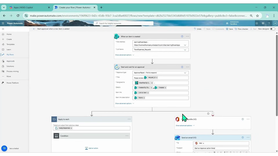
Task: Remove the request_id token from Title
Action: (x=157, y=78)
